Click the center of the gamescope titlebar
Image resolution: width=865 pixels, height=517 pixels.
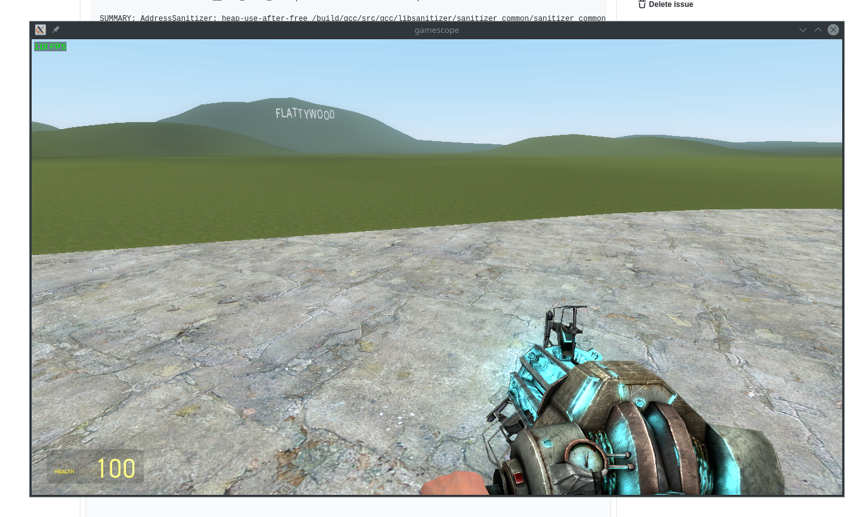pyautogui.click(x=437, y=30)
